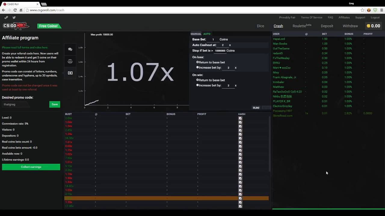
Task: Click the On loss increase multiplier input
Action: pyautogui.click(x=228, y=68)
